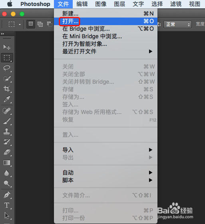Close the 文件 menu in menu bar

click(x=63, y=4)
